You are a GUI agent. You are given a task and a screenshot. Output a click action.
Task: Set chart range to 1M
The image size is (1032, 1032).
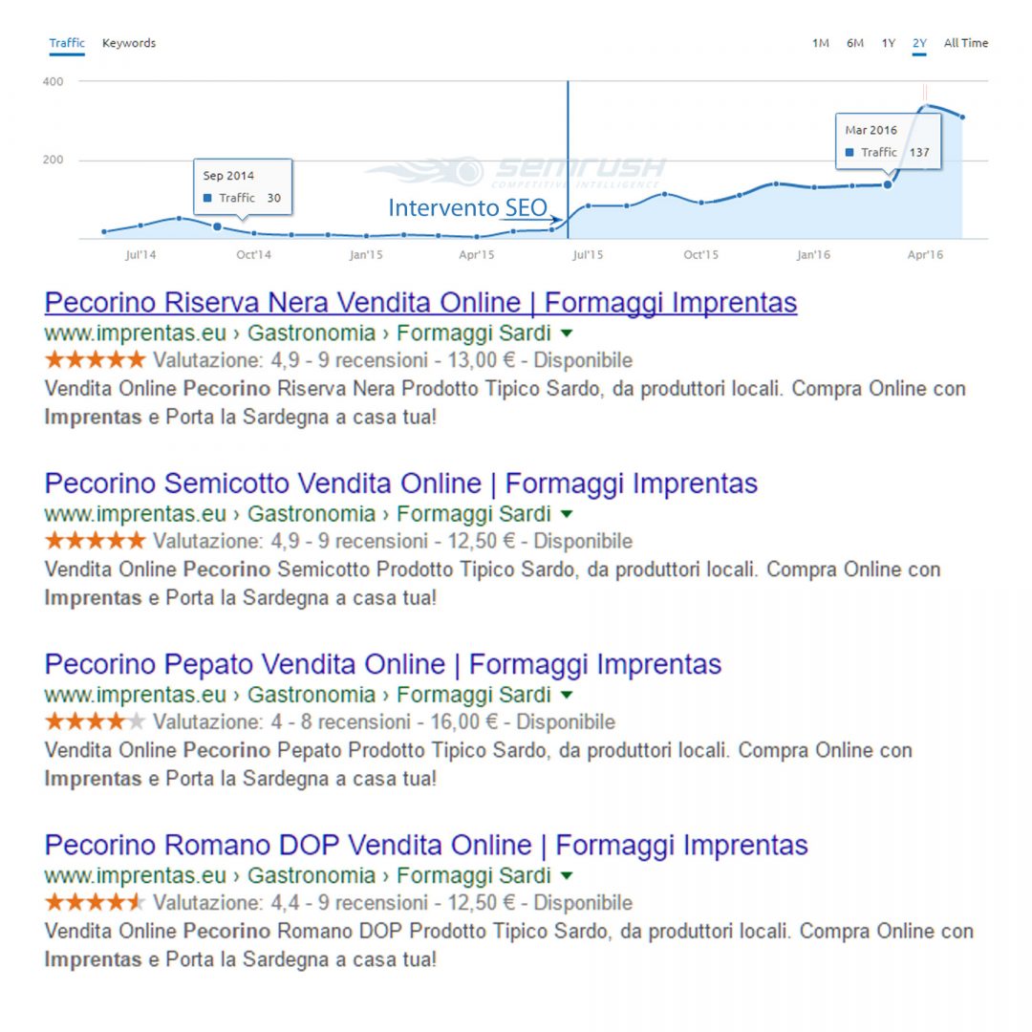pyautogui.click(x=820, y=43)
